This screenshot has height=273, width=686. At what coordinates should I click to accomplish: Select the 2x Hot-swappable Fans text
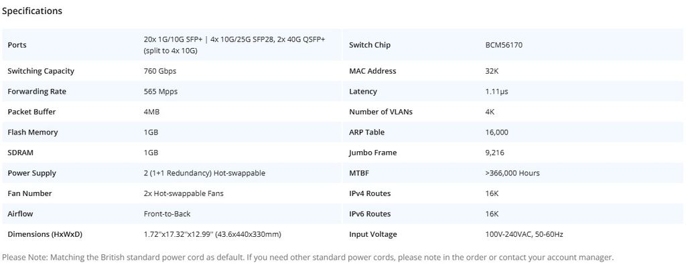point(184,193)
